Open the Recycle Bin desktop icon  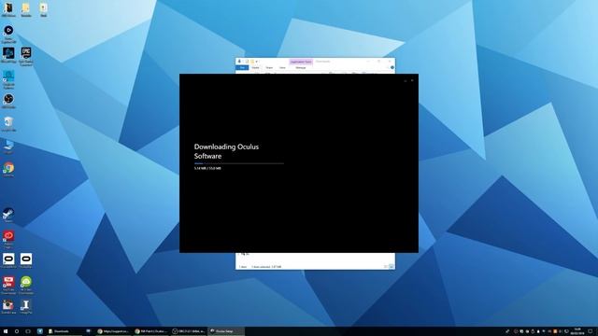8,124
